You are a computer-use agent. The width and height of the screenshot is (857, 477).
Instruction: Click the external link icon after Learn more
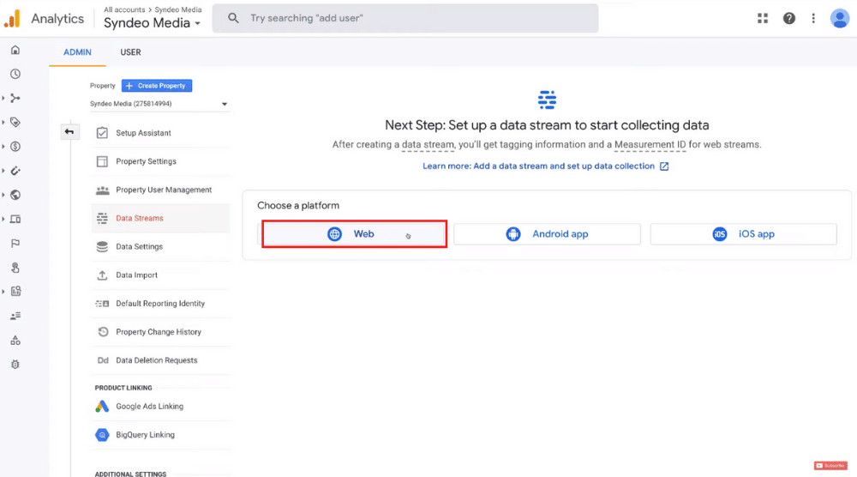664,166
